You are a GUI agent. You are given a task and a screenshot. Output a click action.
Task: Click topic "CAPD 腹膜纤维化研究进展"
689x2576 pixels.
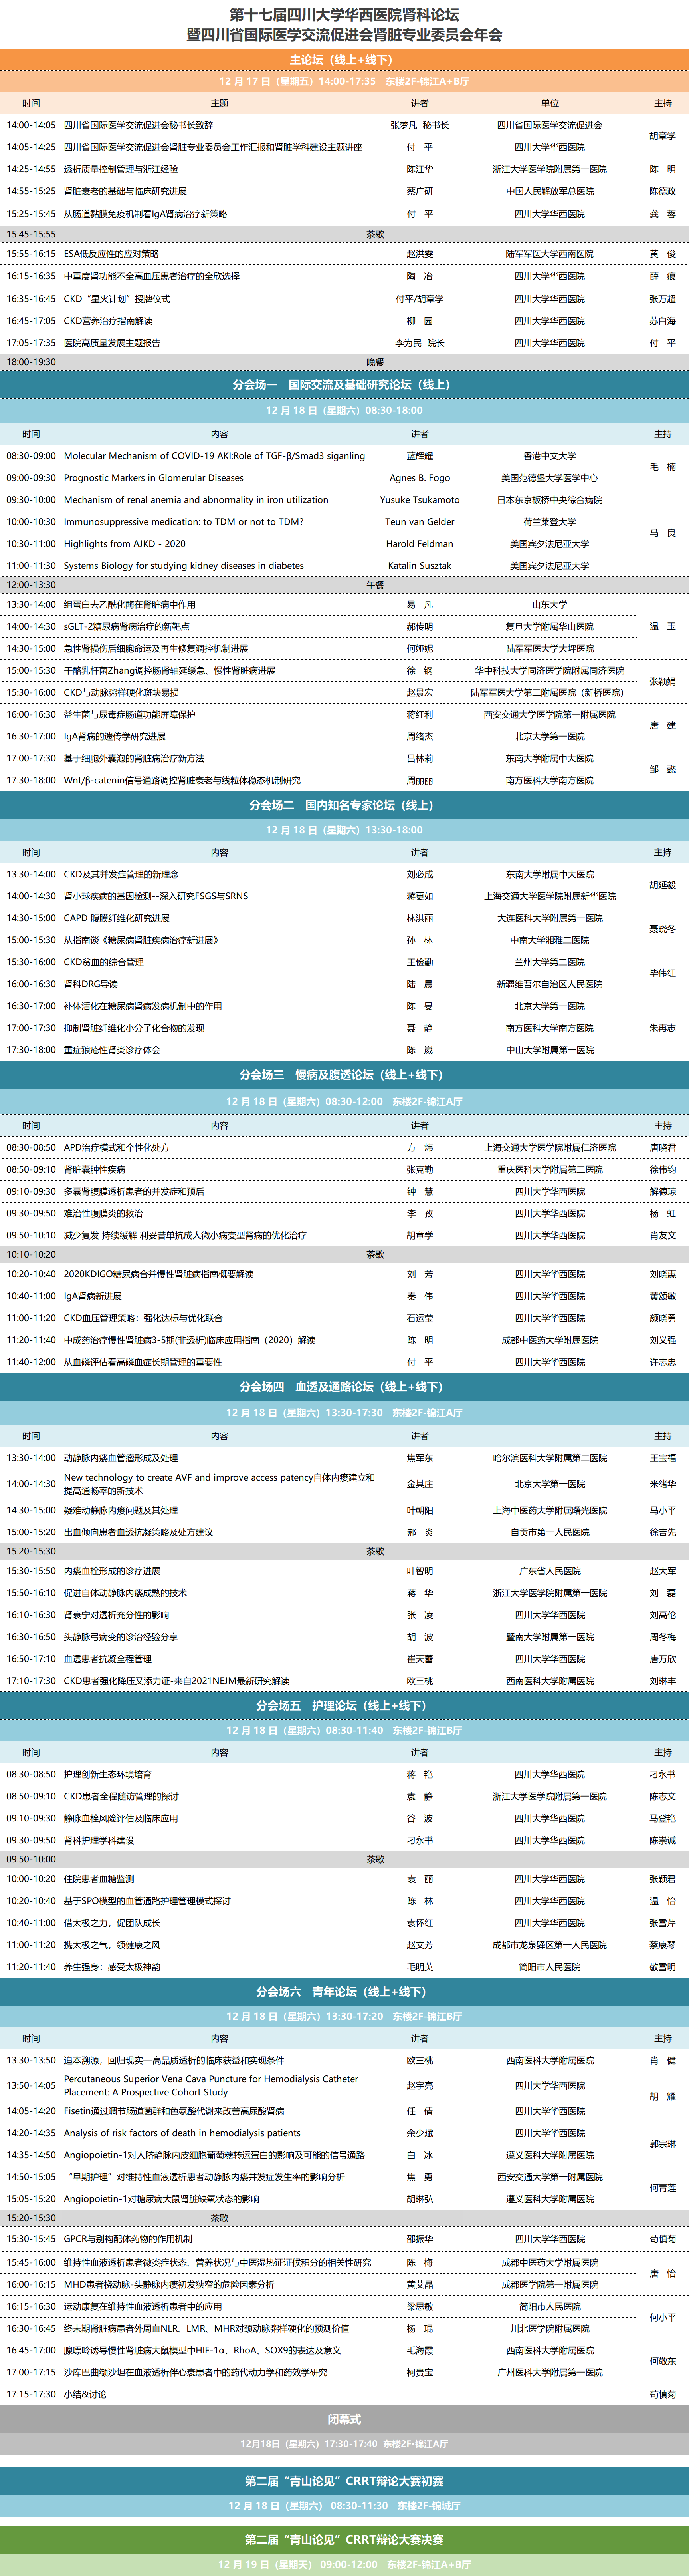[117, 918]
